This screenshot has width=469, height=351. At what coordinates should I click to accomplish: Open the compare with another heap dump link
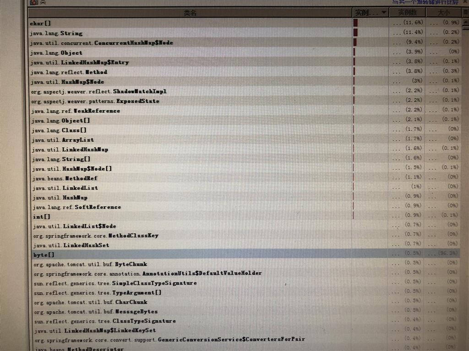click(425, 2)
